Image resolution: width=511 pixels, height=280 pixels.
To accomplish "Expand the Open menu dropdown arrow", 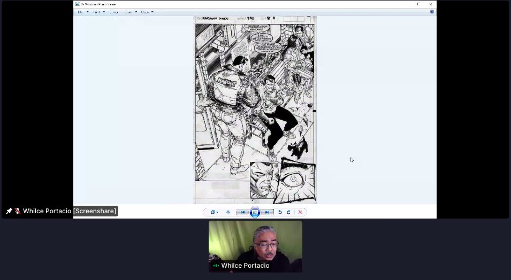I will tap(152, 12).
